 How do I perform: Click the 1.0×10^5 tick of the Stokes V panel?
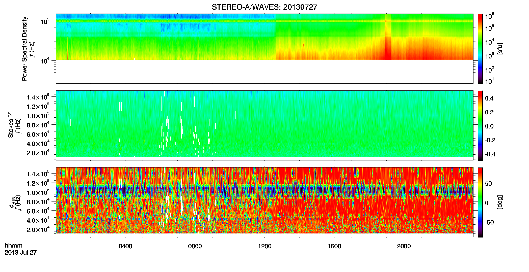coord(38,116)
